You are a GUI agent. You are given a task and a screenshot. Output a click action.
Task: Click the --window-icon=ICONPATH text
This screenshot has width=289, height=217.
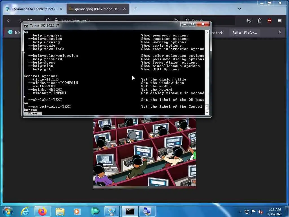tap(53, 83)
